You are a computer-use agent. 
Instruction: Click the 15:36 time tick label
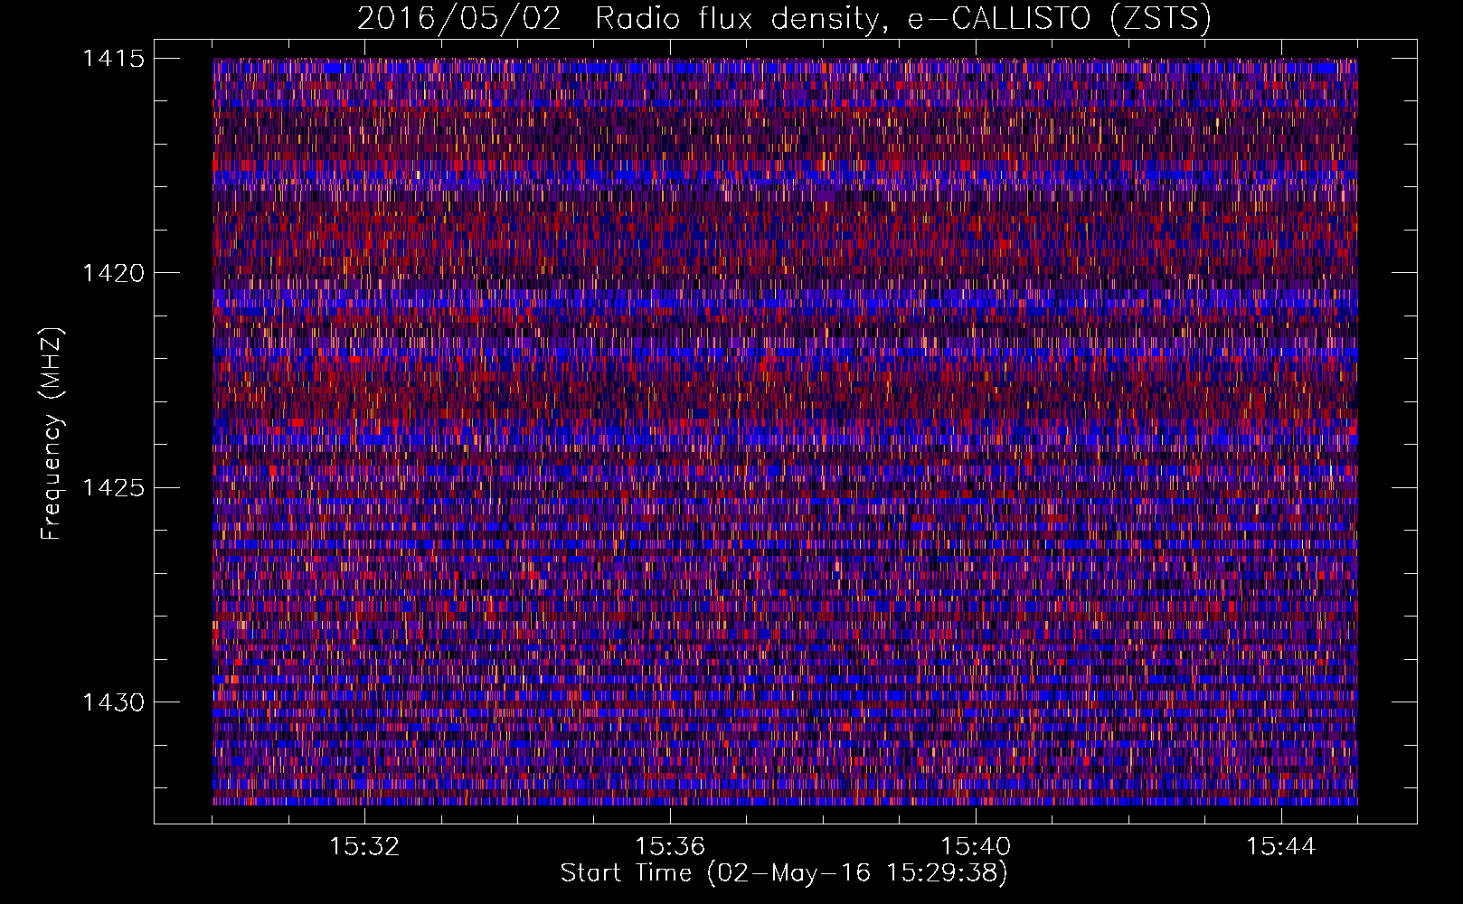[670, 846]
